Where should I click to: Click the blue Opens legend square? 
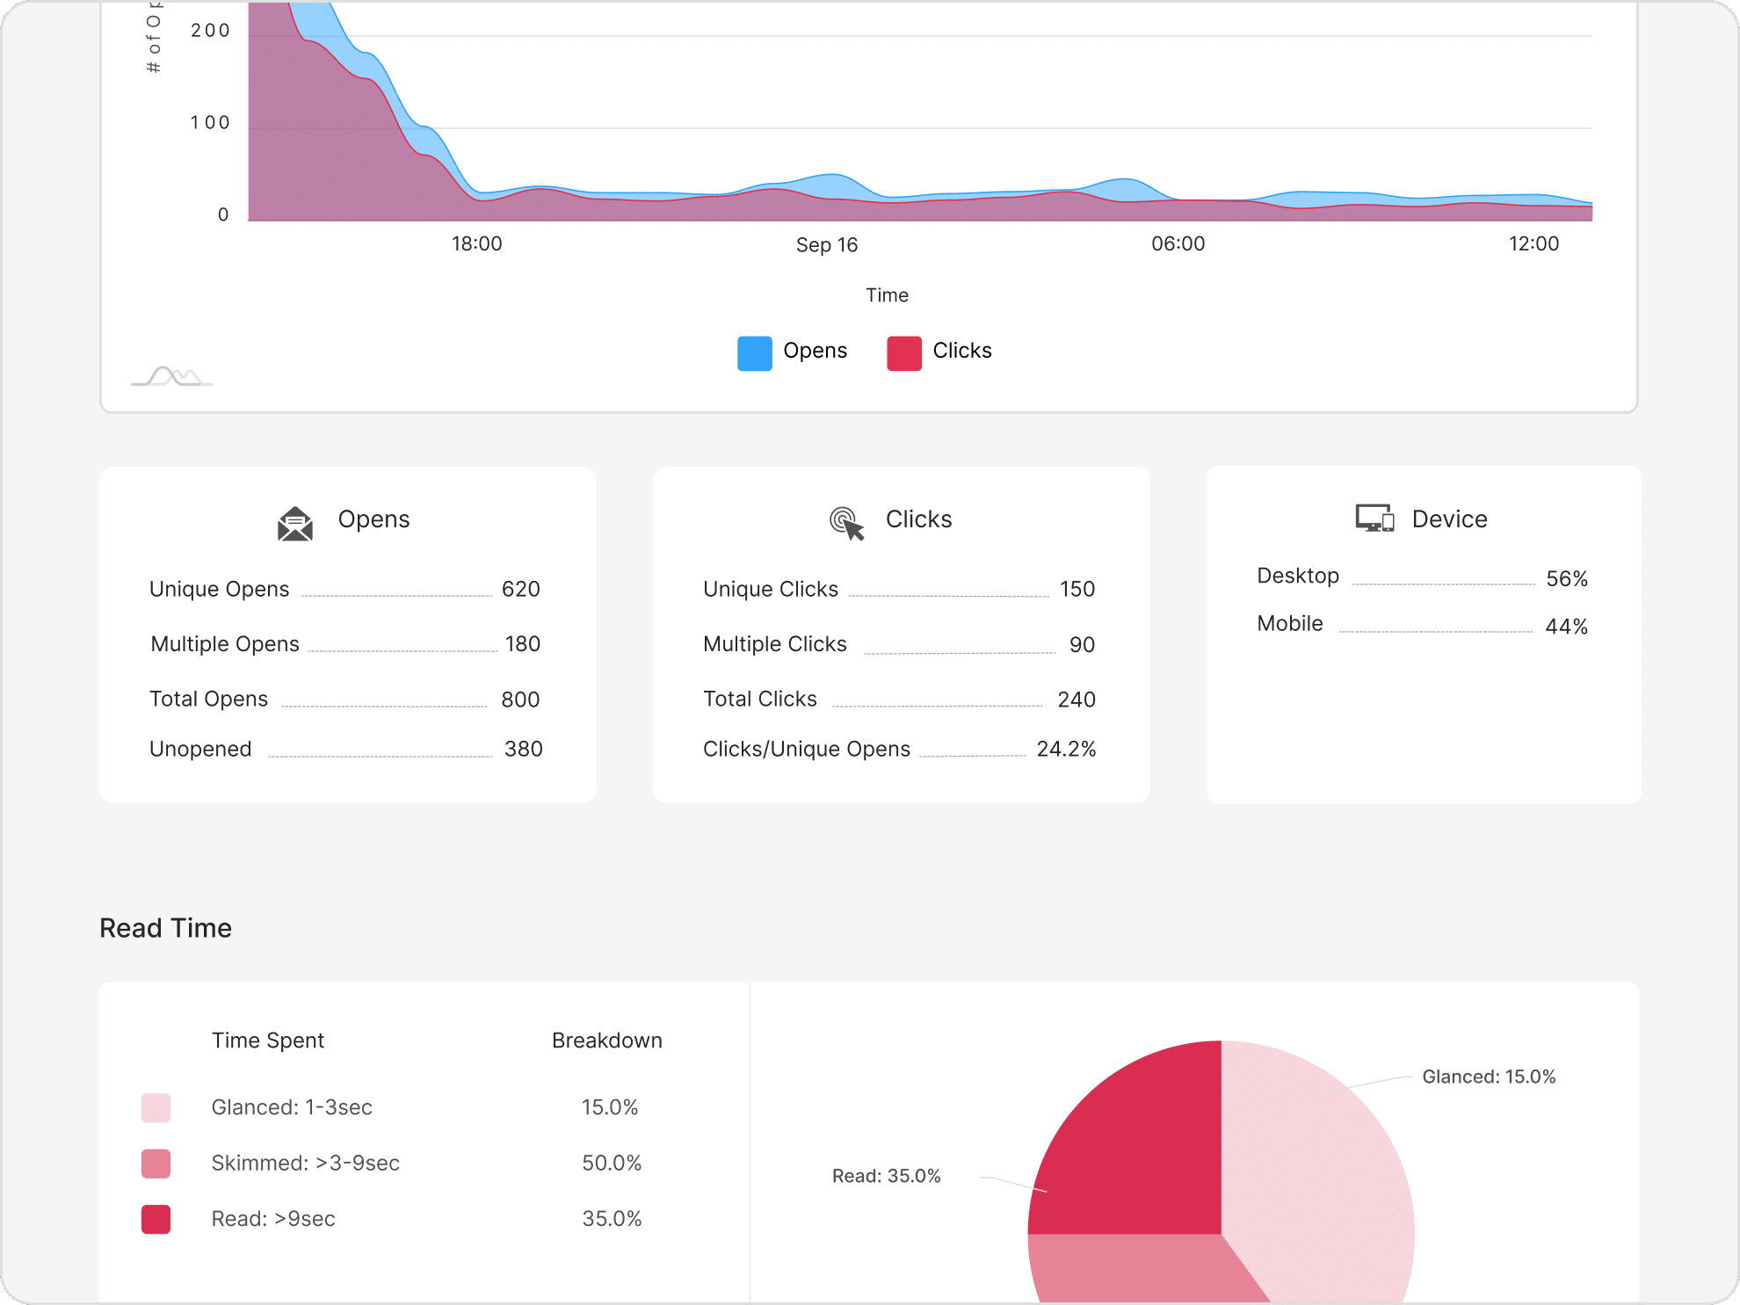pyautogui.click(x=754, y=352)
